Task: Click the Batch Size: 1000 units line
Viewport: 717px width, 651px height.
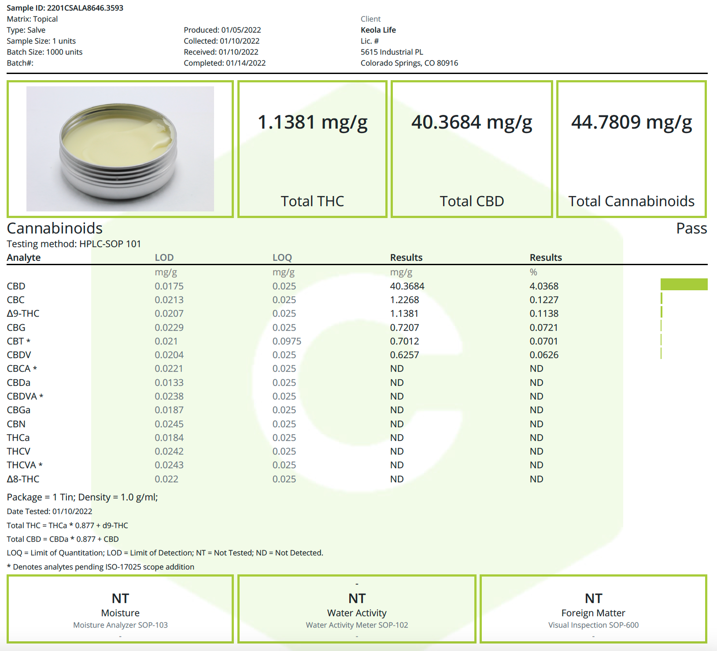Action: 44,52
